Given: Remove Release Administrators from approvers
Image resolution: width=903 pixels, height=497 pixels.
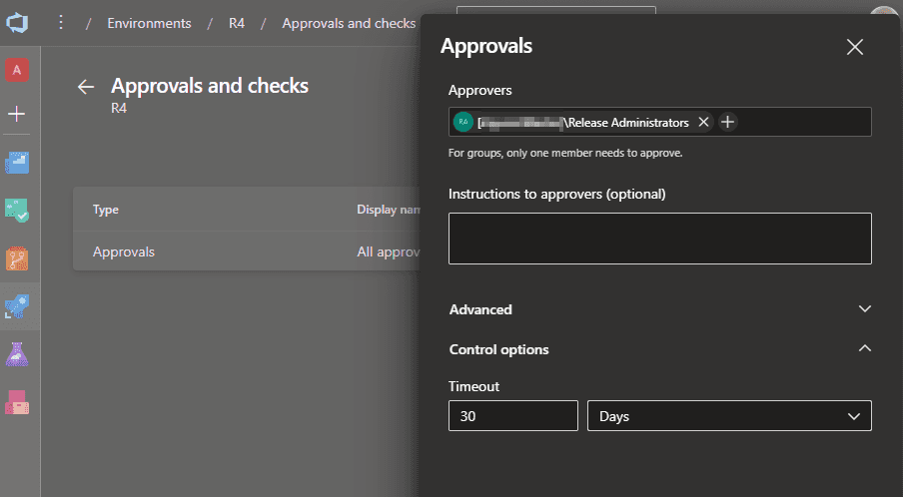Looking at the screenshot, I should click(703, 122).
